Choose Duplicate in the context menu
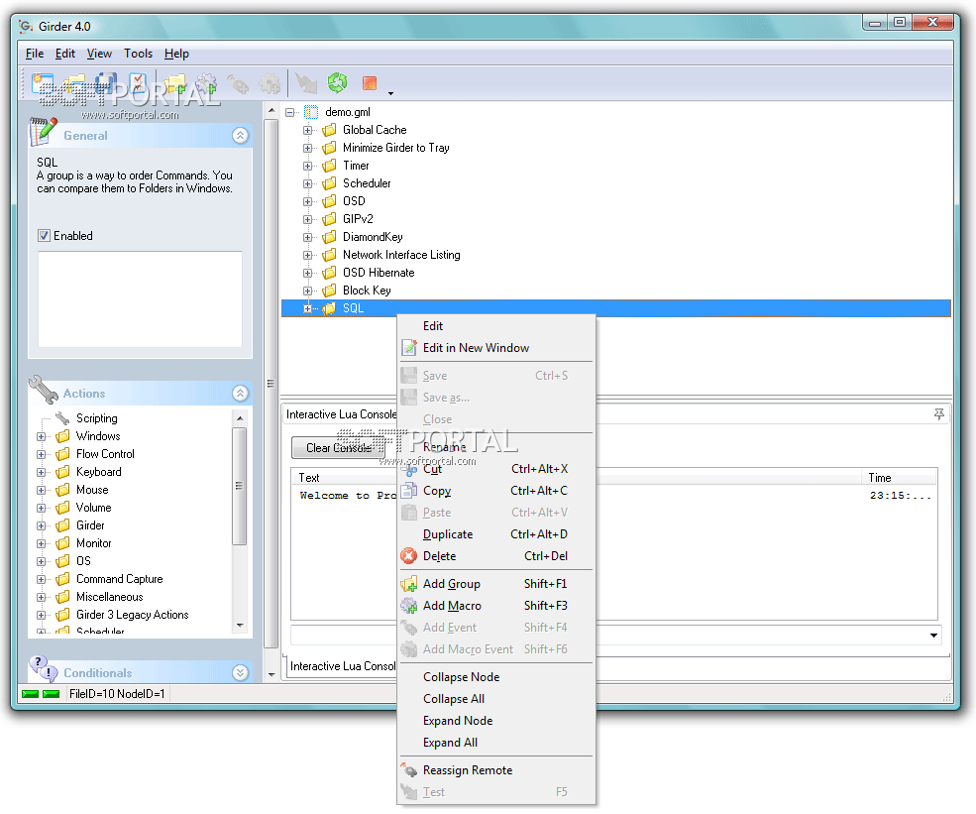 (x=495, y=534)
